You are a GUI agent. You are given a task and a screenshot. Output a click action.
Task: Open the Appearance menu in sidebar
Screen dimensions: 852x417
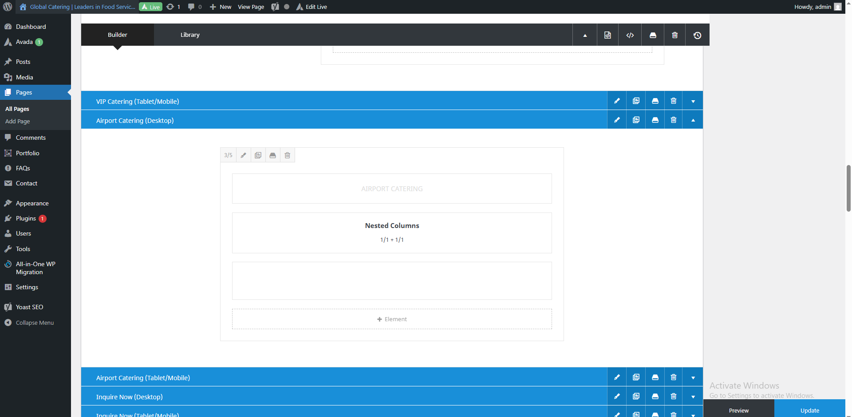(32, 203)
